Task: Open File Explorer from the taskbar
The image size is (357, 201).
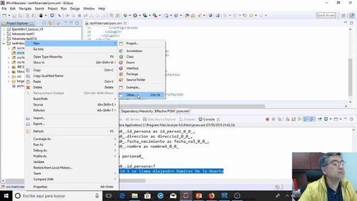Action: [134, 196]
